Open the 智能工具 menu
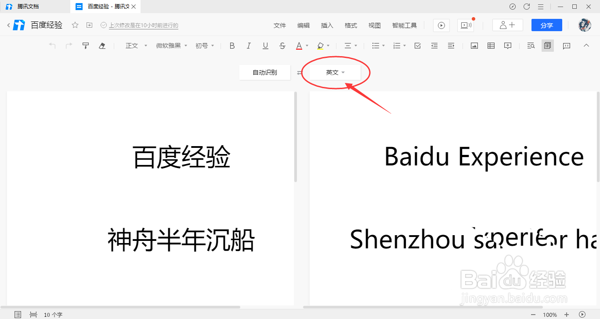The image size is (600, 319). pos(405,25)
